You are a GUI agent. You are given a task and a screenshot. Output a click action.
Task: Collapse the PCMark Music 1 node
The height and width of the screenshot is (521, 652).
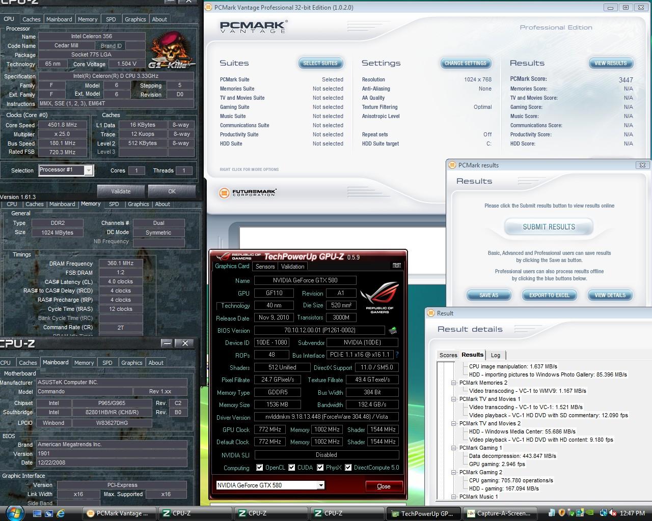(x=453, y=497)
